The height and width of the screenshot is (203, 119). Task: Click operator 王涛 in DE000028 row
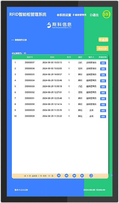(x=91, y=116)
